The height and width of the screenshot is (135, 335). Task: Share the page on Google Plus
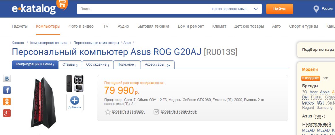7,113
